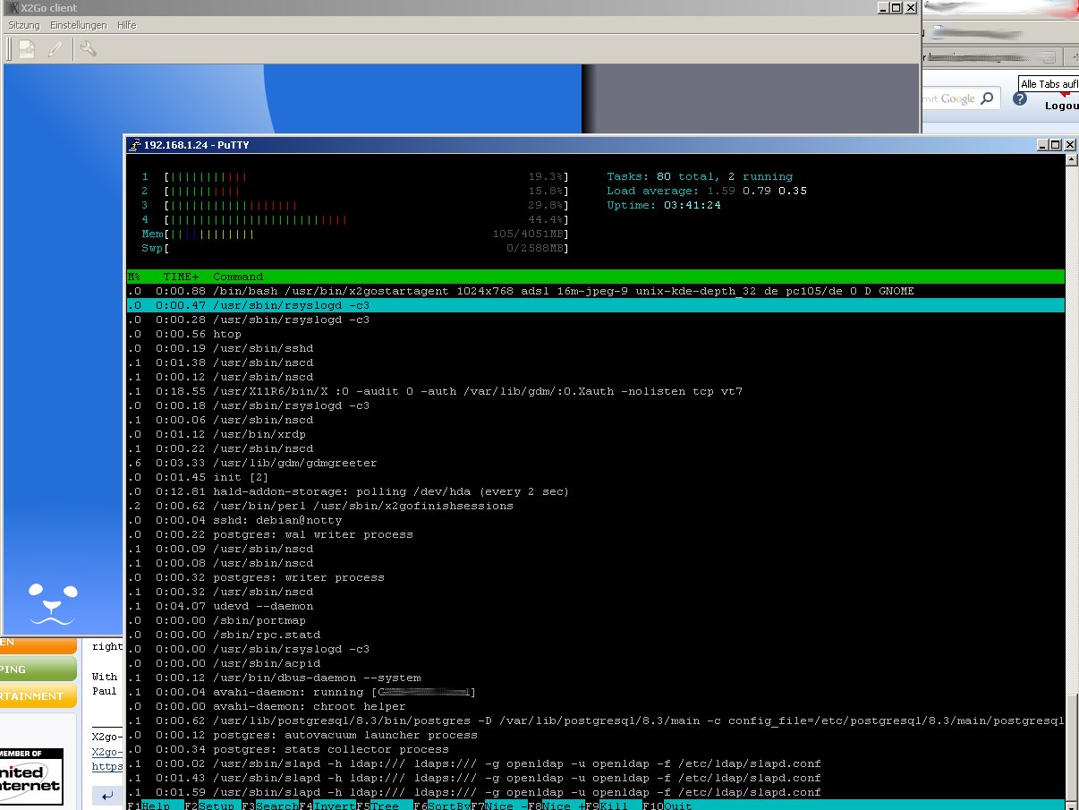
Task: Click the browser new tab plus button
Action: pyautogui.click(x=1075, y=57)
